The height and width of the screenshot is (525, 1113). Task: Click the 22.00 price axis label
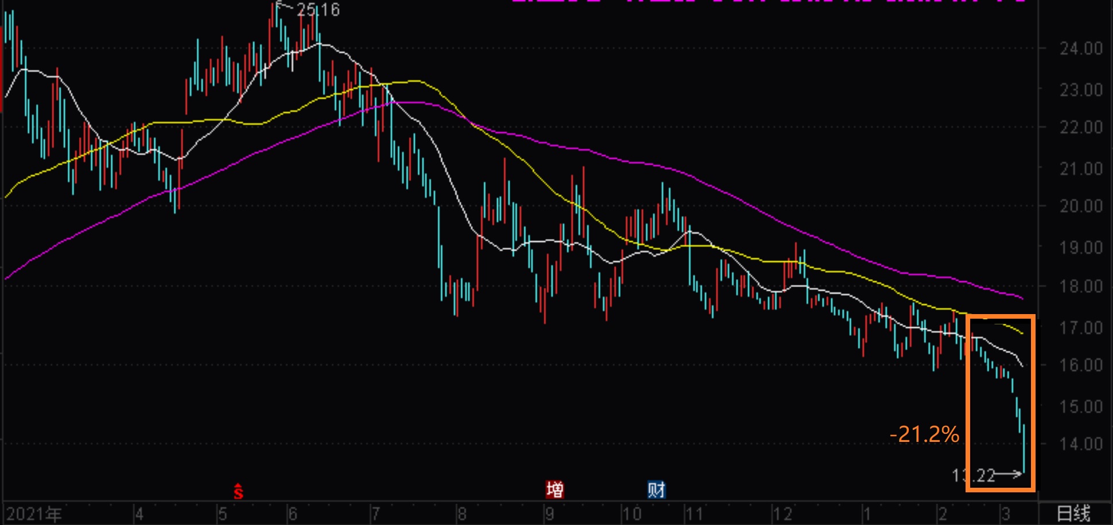pyautogui.click(x=1081, y=127)
